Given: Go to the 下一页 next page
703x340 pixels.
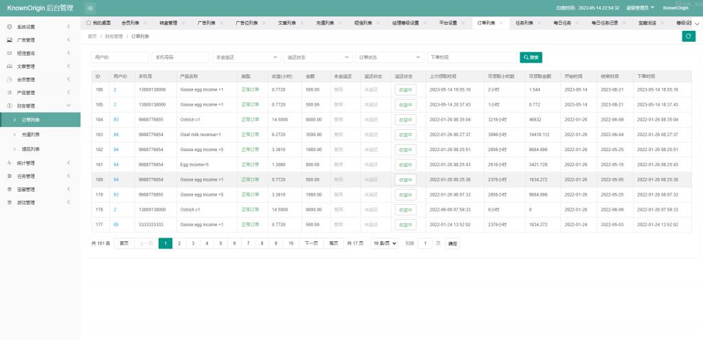Looking at the screenshot, I should click(x=310, y=243).
